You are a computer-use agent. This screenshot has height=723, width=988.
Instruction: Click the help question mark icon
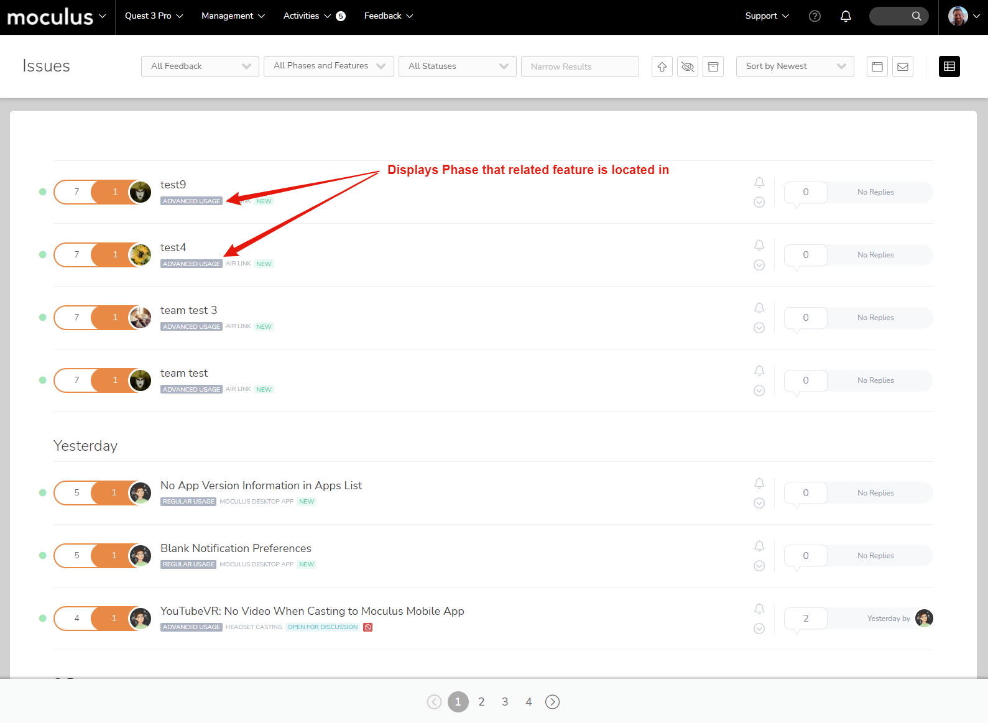(815, 16)
